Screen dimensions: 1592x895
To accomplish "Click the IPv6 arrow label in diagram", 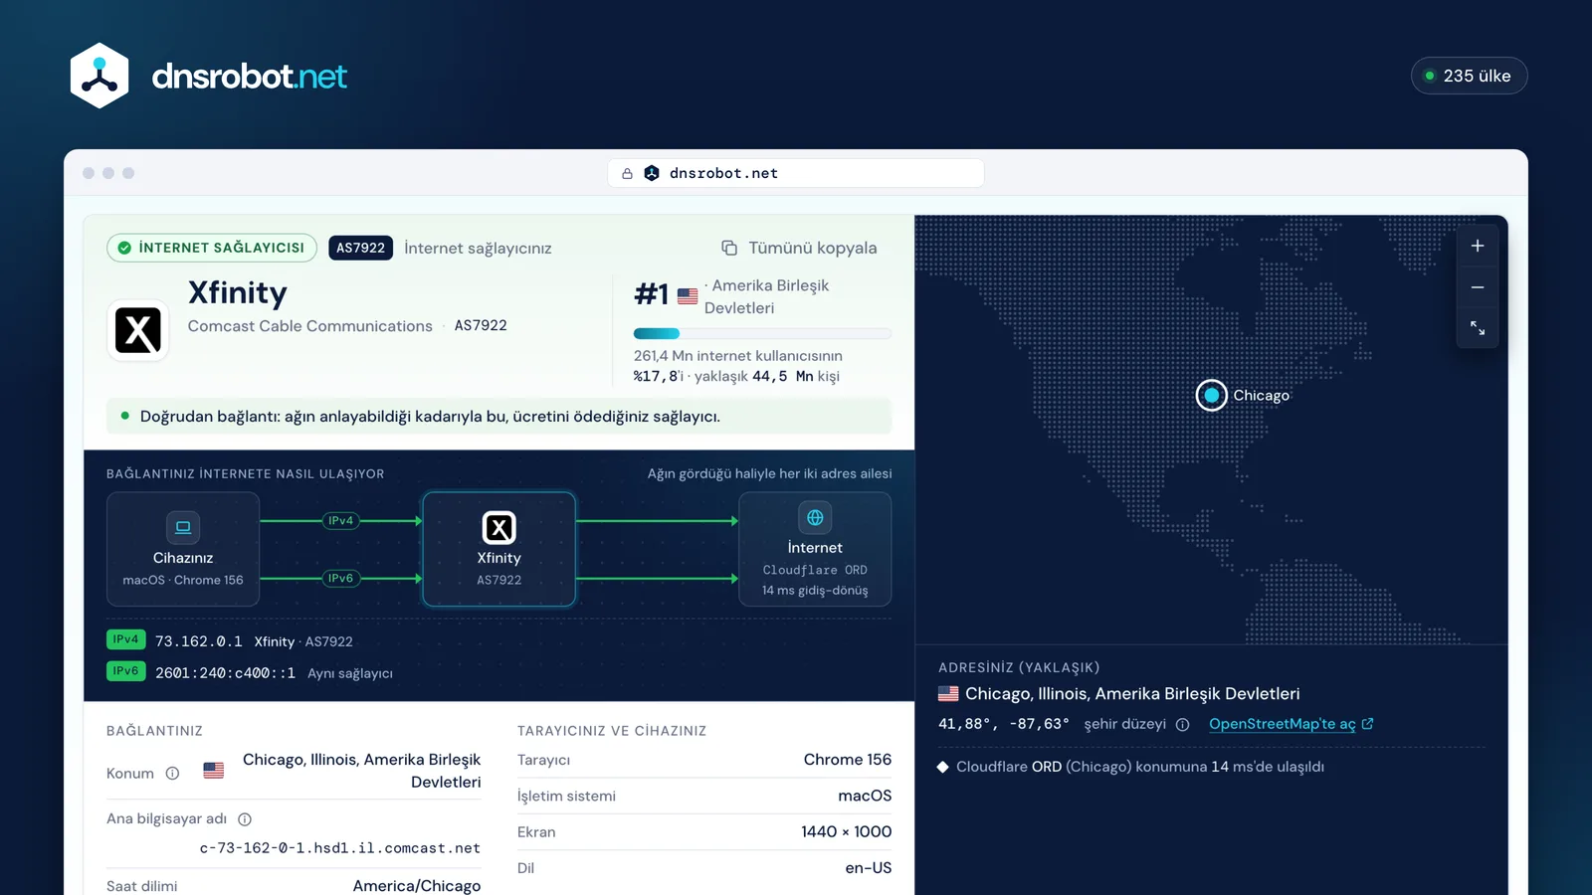I will coord(340,578).
